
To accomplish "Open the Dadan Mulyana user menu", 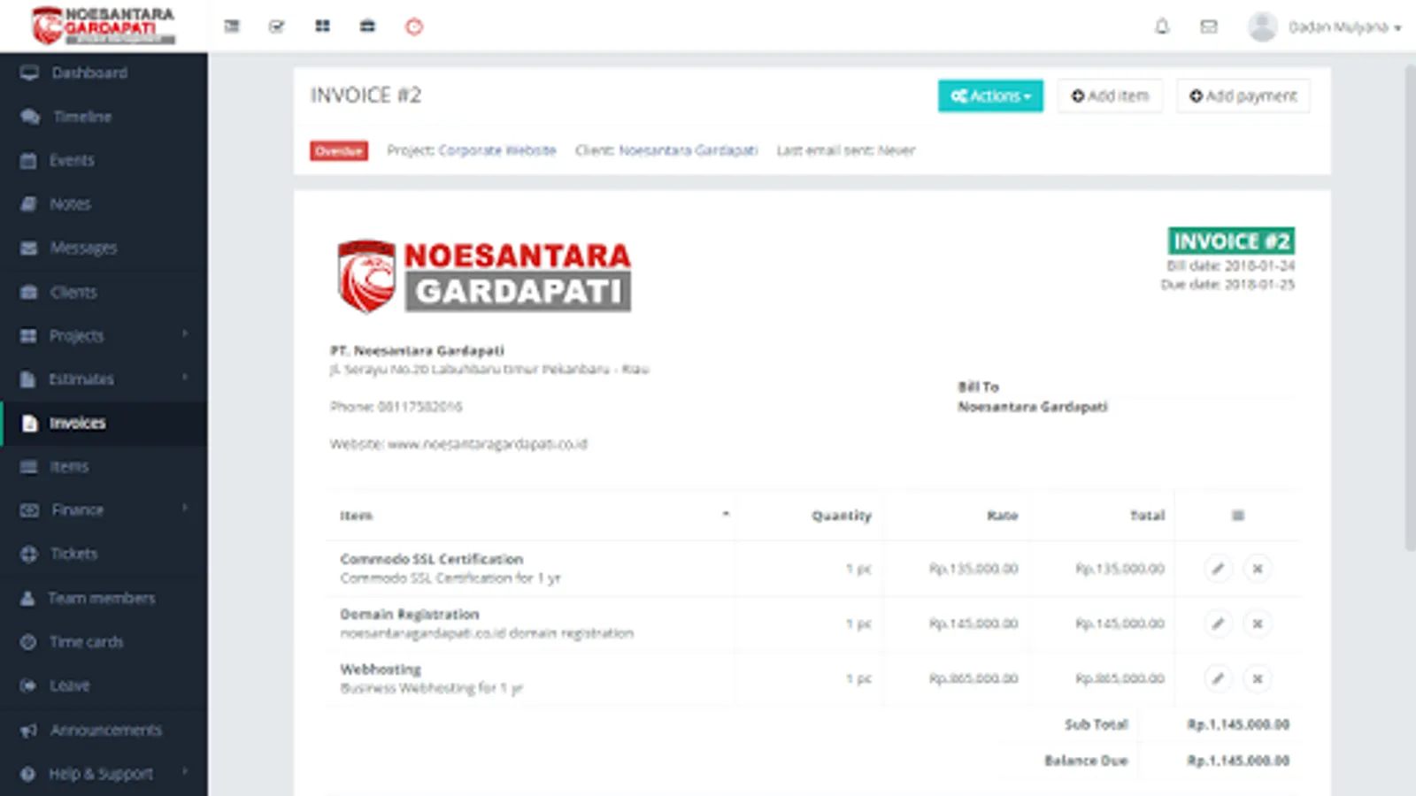I will coord(1344,27).
